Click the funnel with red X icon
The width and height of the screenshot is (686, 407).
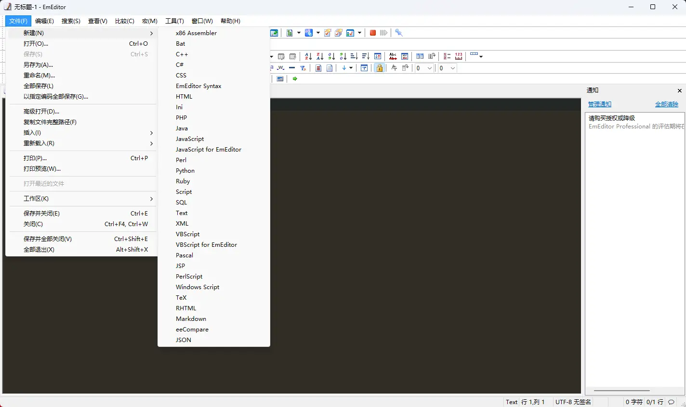[x=303, y=68]
